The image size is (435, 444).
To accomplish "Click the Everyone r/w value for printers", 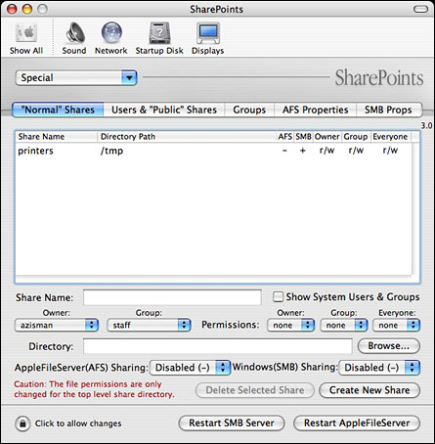I will tap(390, 151).
